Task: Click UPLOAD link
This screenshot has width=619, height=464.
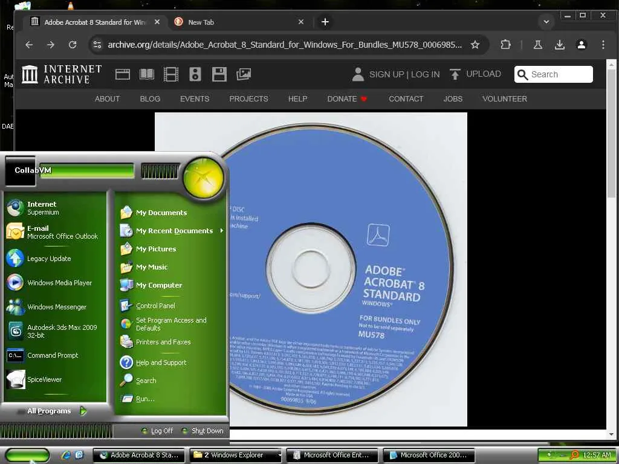Action: [475, 74]
